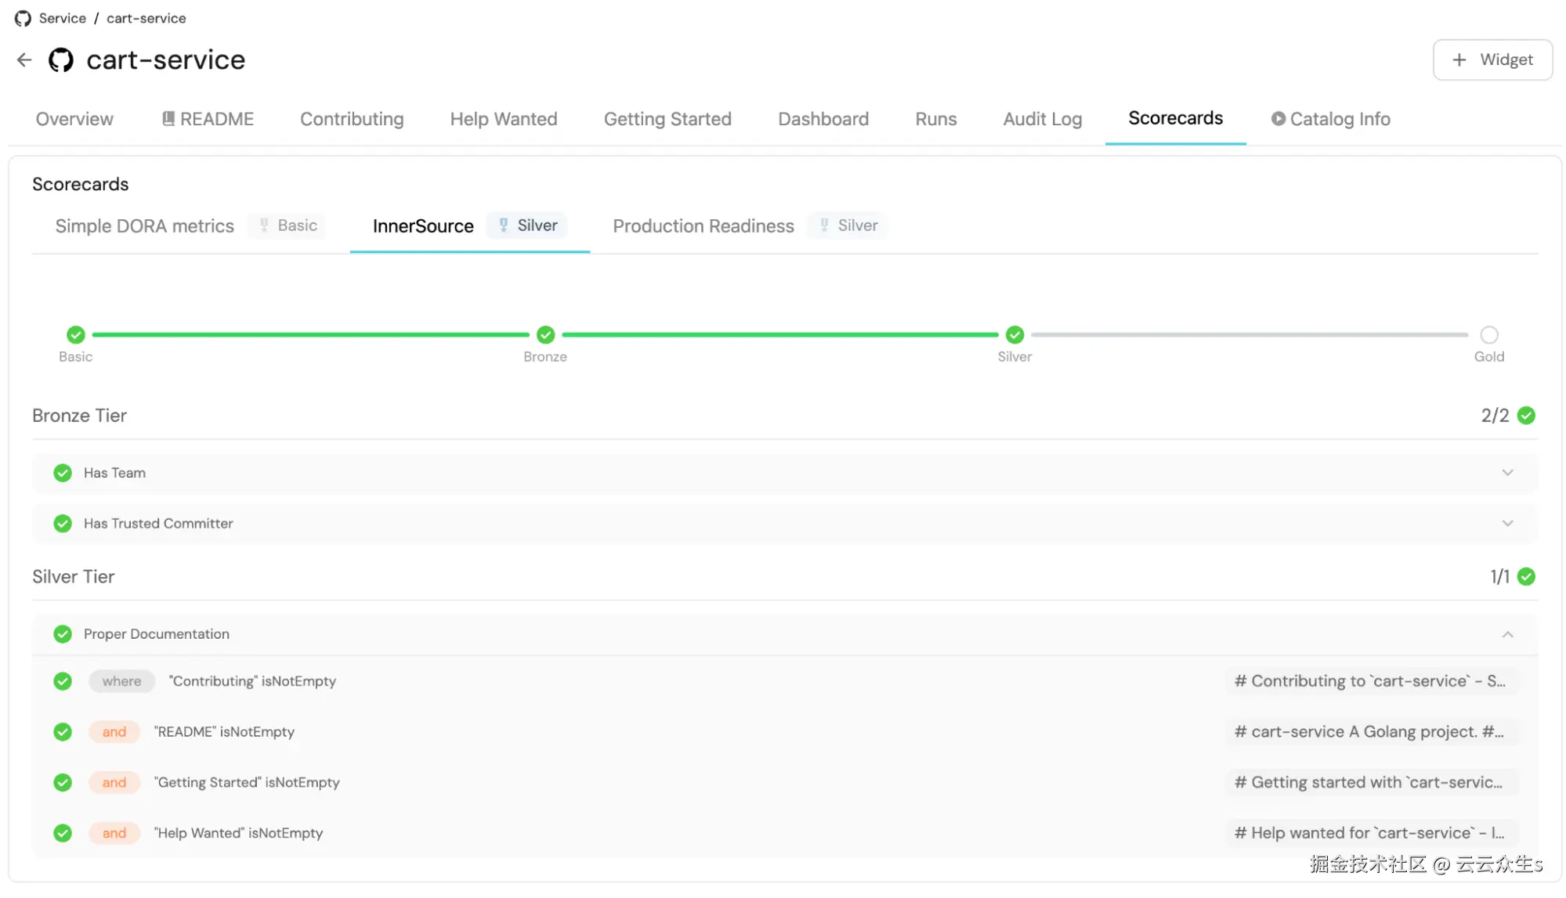Open the Contributing to cart-service value chip
This screenshot has height=898, width=1566.
[x=1369, y=681]
